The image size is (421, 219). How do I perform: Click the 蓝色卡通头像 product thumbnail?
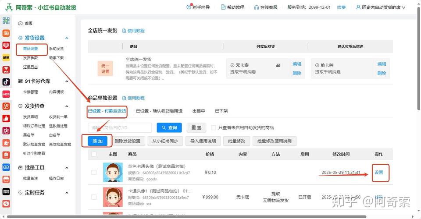point(113,173)
